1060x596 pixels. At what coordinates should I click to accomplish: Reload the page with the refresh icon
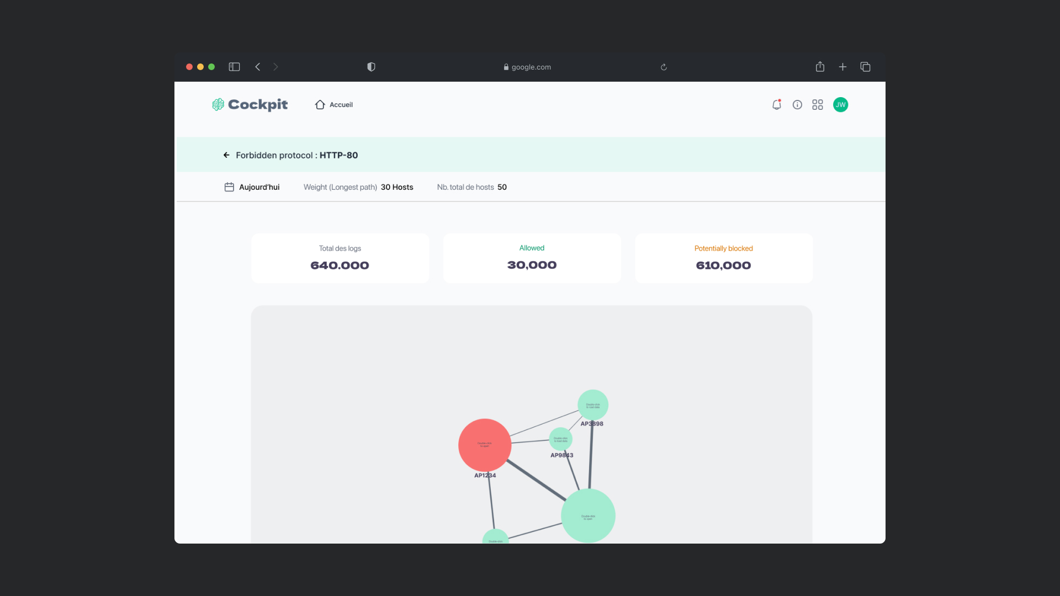tap(664, 67)
